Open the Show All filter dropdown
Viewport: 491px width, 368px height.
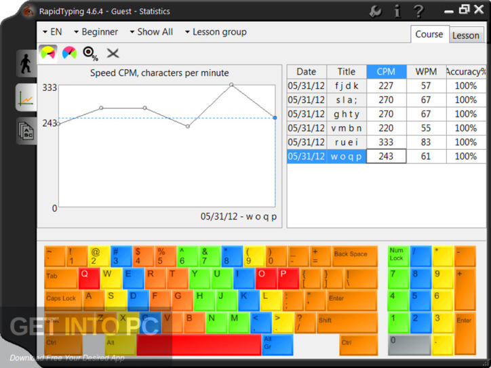click(x=151, y=32)
